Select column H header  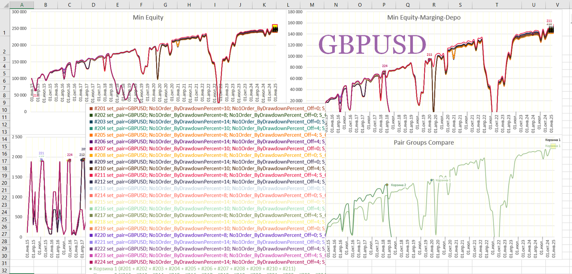click(x=189, y=4)
